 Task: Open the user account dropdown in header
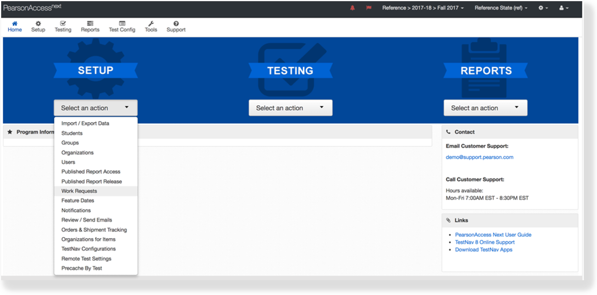point(563,8)
